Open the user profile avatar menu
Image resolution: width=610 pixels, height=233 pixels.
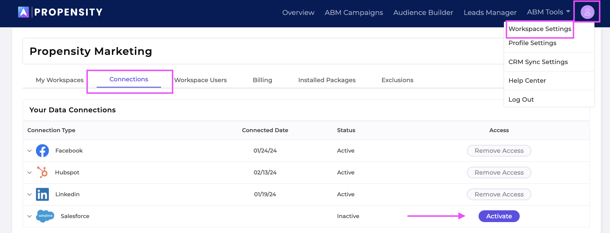(x=587, y=12)
